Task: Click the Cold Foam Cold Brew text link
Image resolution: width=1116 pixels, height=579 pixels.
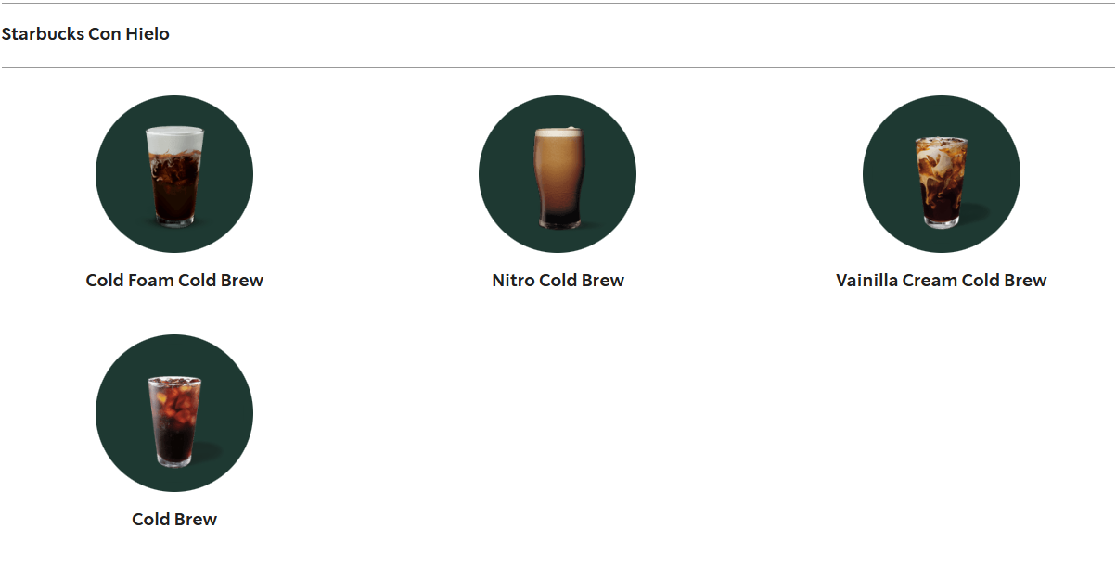Action: point(174,281)
